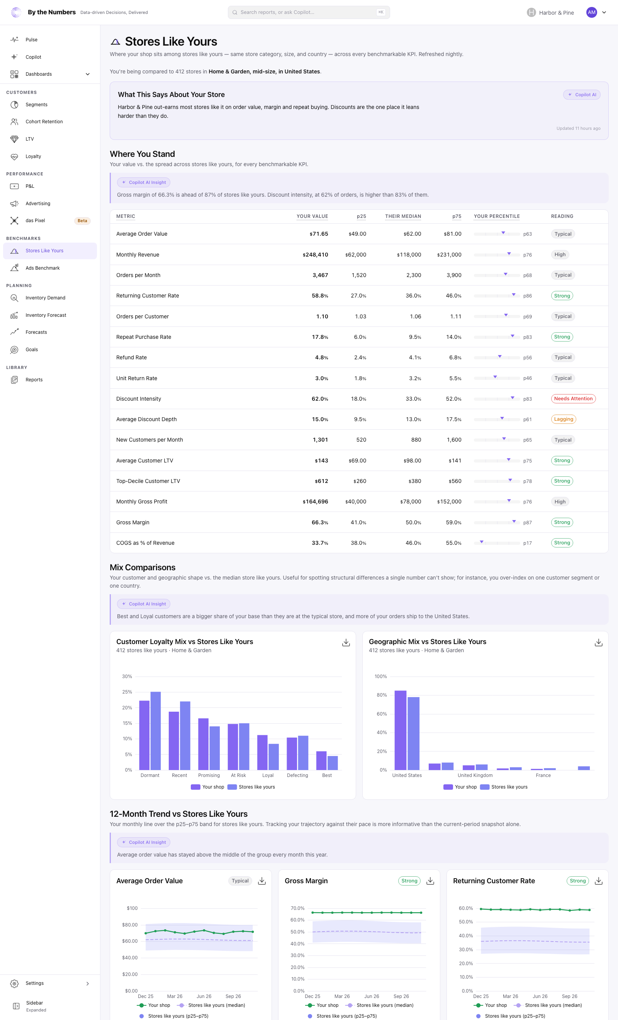The image size is (618, 1020).
Task: Go to Ads Benchmark page
Action: tap(50, 268)
